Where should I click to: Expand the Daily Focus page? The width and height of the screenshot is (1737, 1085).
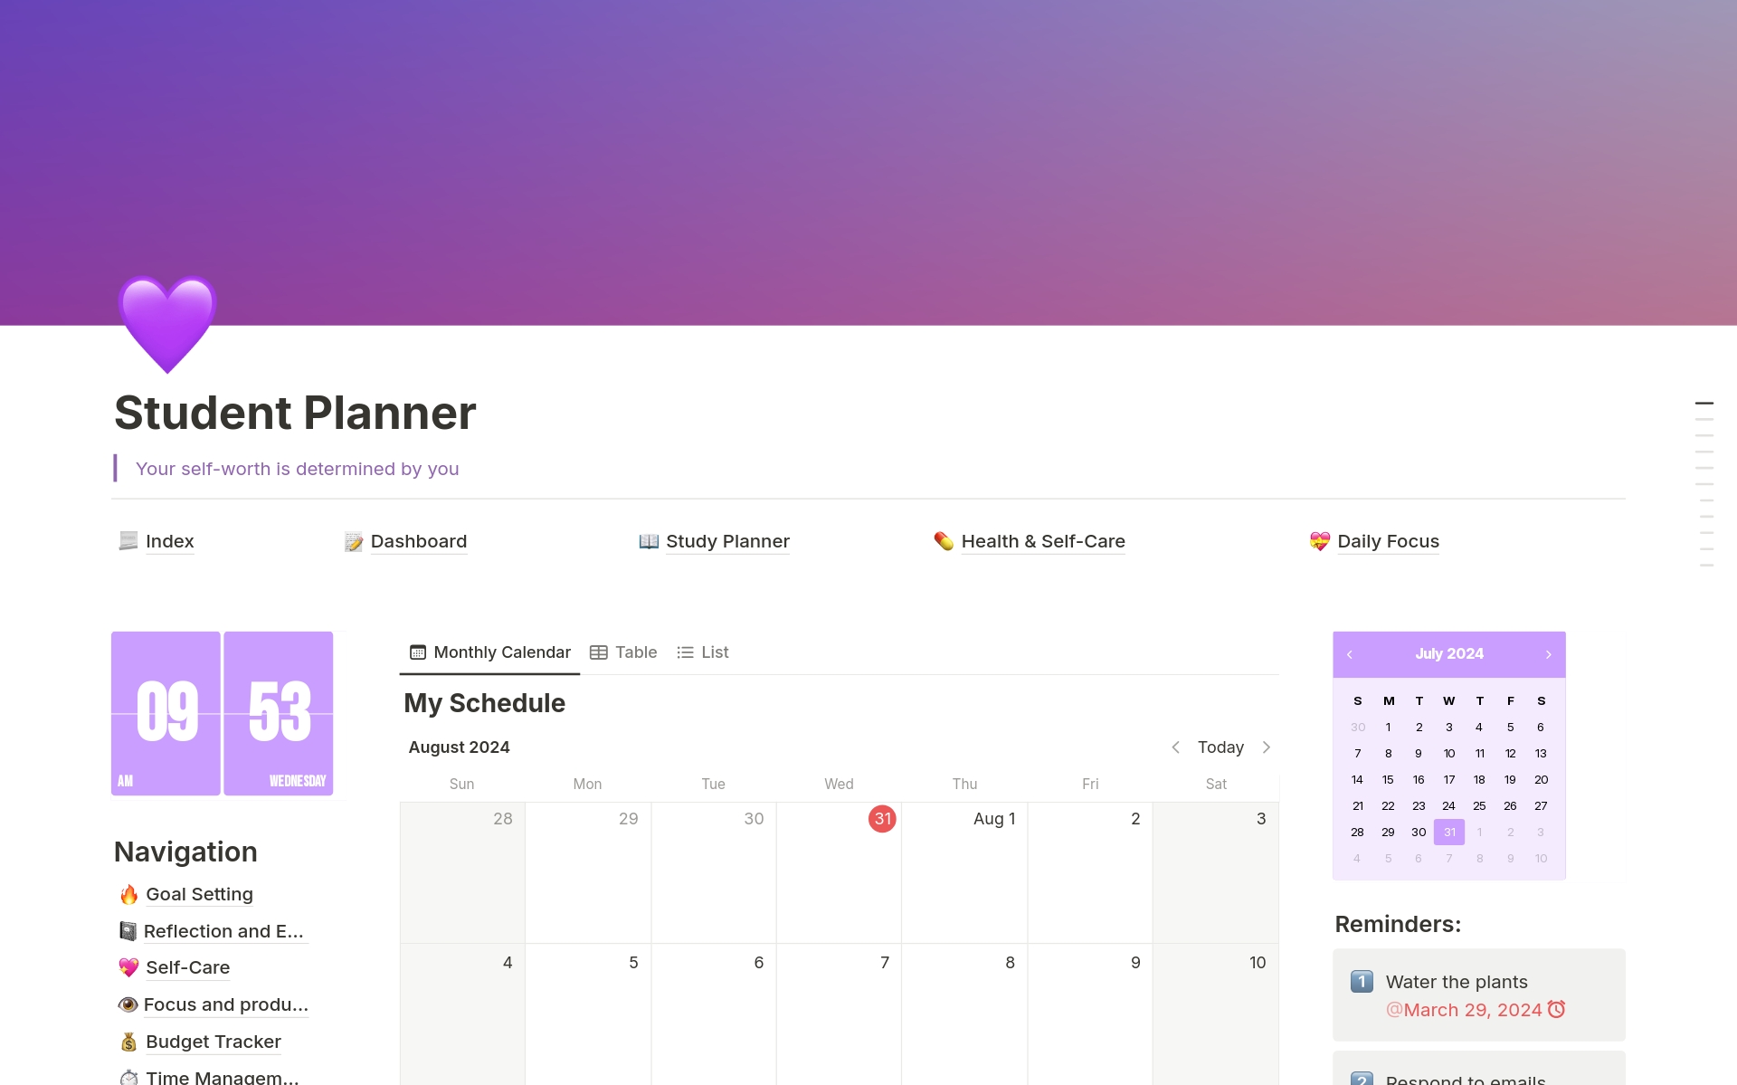[x=1386, y=540]
